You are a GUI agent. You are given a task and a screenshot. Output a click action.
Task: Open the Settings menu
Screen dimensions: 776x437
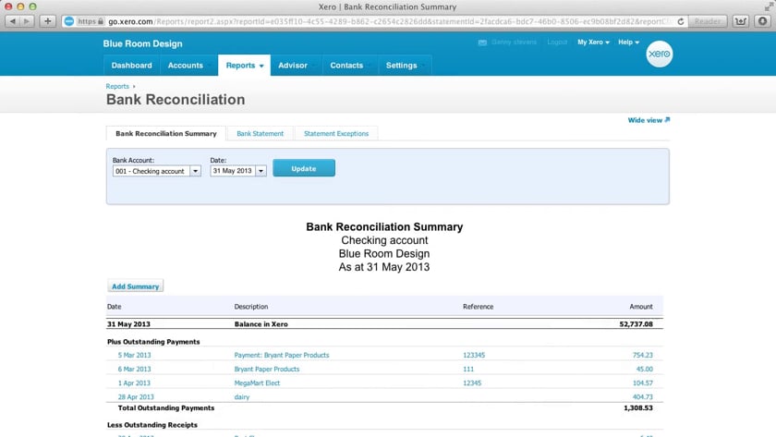click(x=402, y=66)
